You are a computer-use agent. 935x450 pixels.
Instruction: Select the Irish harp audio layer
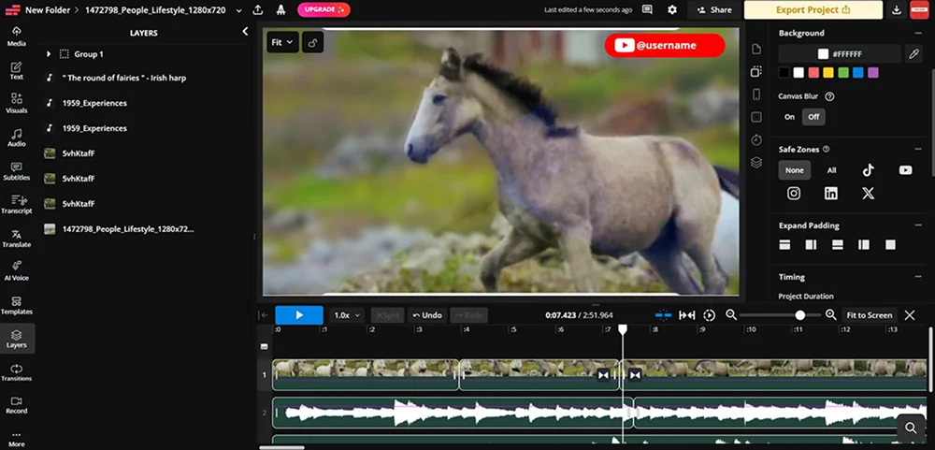click(x=124, y=78)
